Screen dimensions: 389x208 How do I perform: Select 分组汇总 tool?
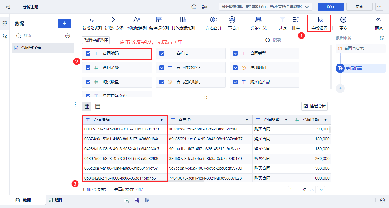click(x=258, y=23)
